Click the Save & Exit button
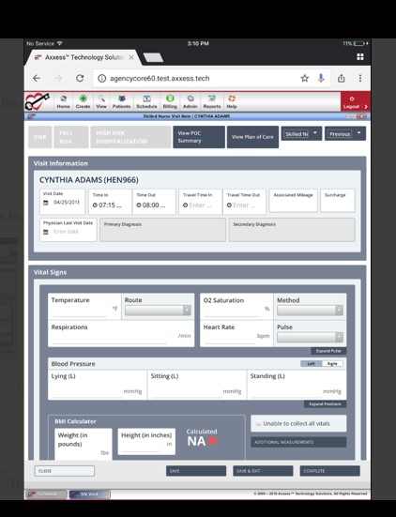The height and width of the screenshot is (517, 396). 263,471
